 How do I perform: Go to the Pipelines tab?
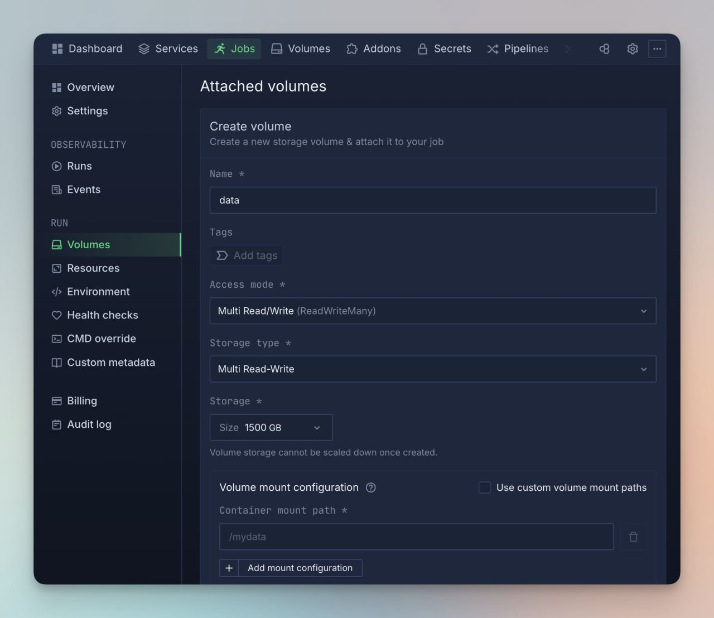518,49
